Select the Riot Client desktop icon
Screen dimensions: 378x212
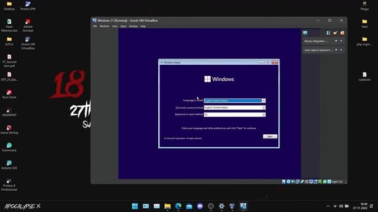tap(9, 94)
